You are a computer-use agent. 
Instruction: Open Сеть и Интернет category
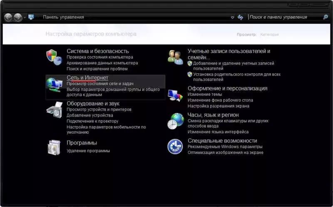[87, 78]
